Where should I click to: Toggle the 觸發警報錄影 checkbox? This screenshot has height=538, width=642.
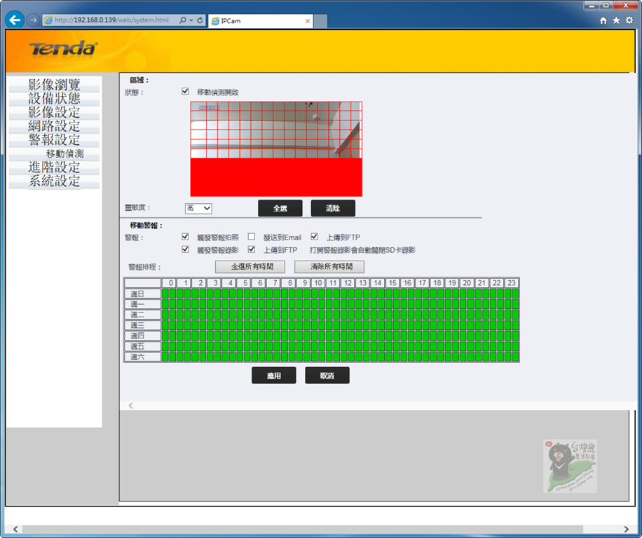pyautogui.click(x=186, y=249)
